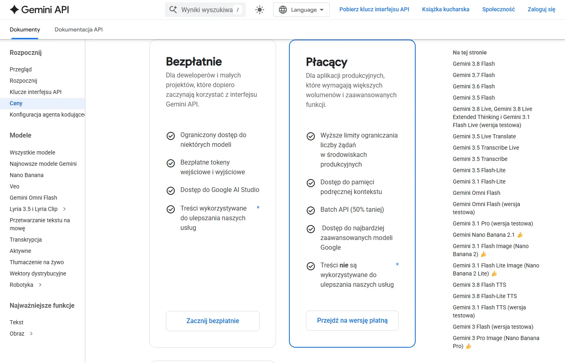Click checkmark icon beside 'Treści nie są wykorzystywane'
Screen dimensions: 565x363
pyautogui.click(x=311, y=266)
